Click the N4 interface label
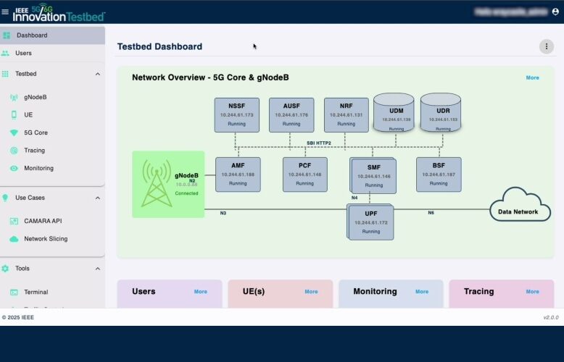 [354, 198]
